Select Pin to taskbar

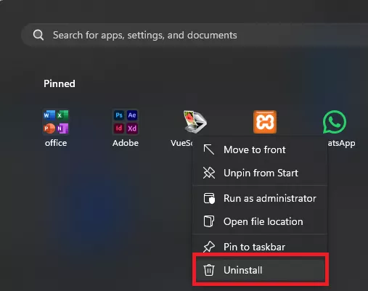point(260,247)
